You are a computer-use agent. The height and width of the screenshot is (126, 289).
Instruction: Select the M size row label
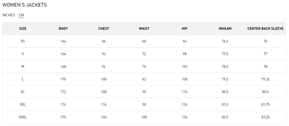point(23,66)
